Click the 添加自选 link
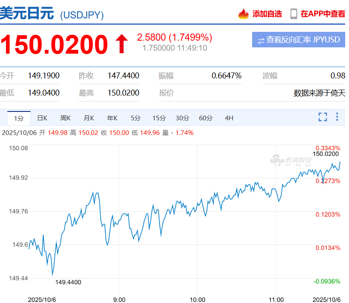Screen dimensions: 349x303 click(267, 14)
